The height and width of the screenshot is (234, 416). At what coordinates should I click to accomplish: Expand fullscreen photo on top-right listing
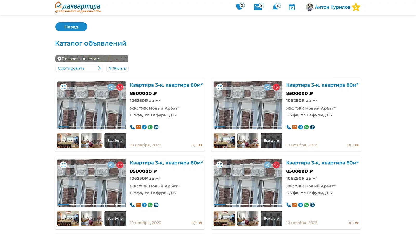[220, 87]
